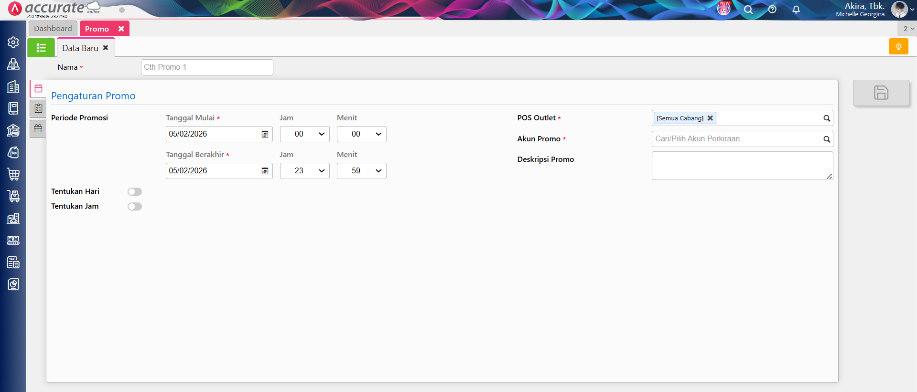Click the green list view button
This screenshot has width=917, height=392.
tap(41, 48)
